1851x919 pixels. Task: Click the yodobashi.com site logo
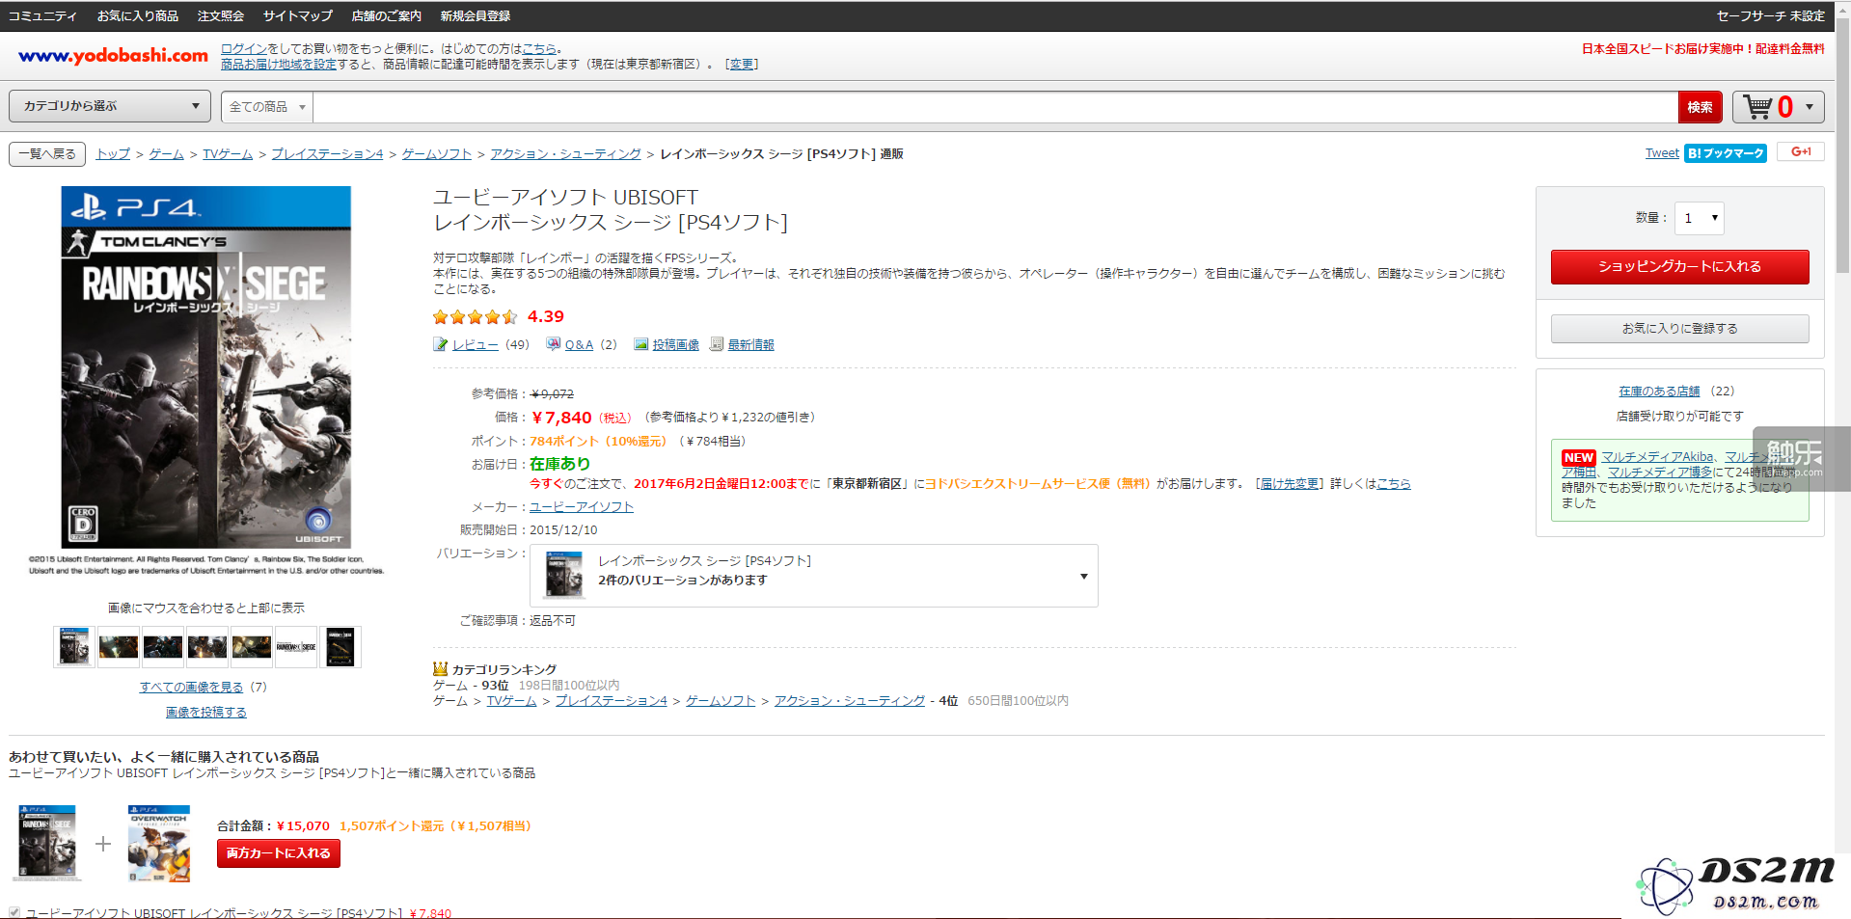[x=113, y=56]
